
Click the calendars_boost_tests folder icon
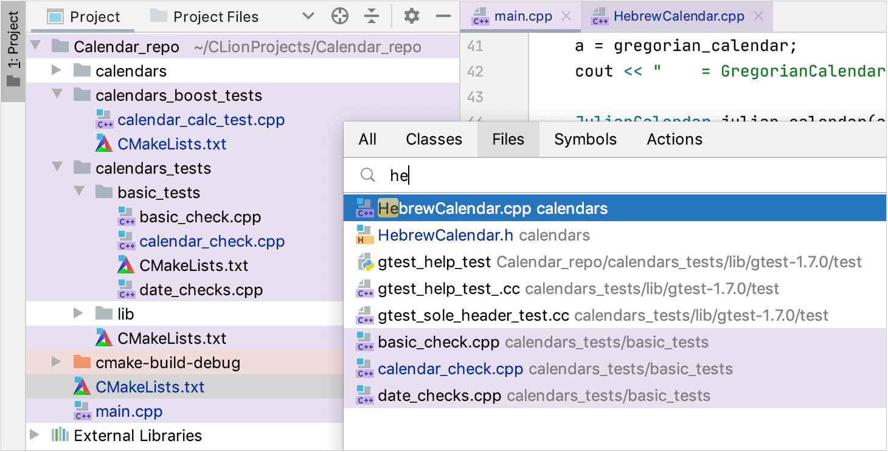82,95
